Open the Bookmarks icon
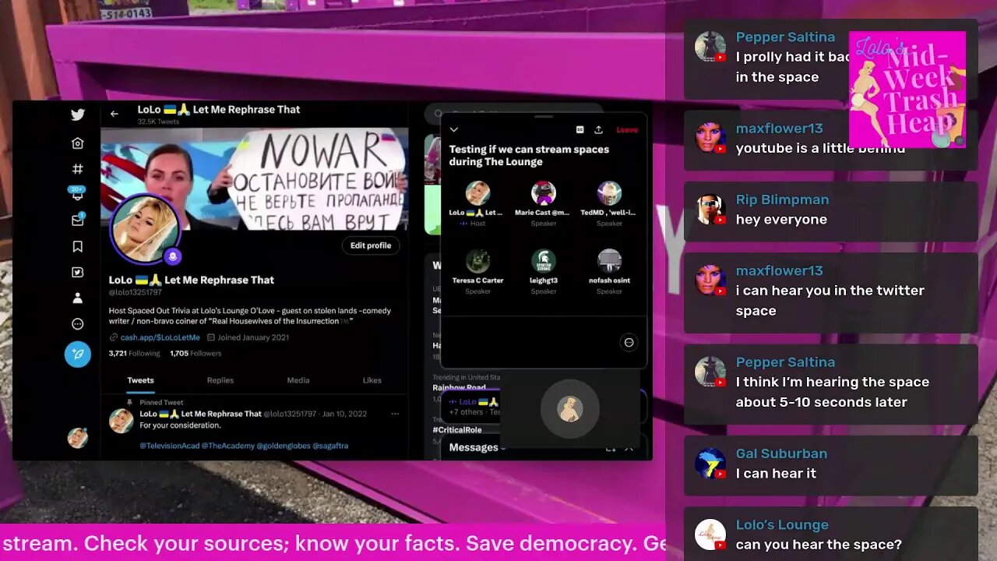 coord(78,246)
